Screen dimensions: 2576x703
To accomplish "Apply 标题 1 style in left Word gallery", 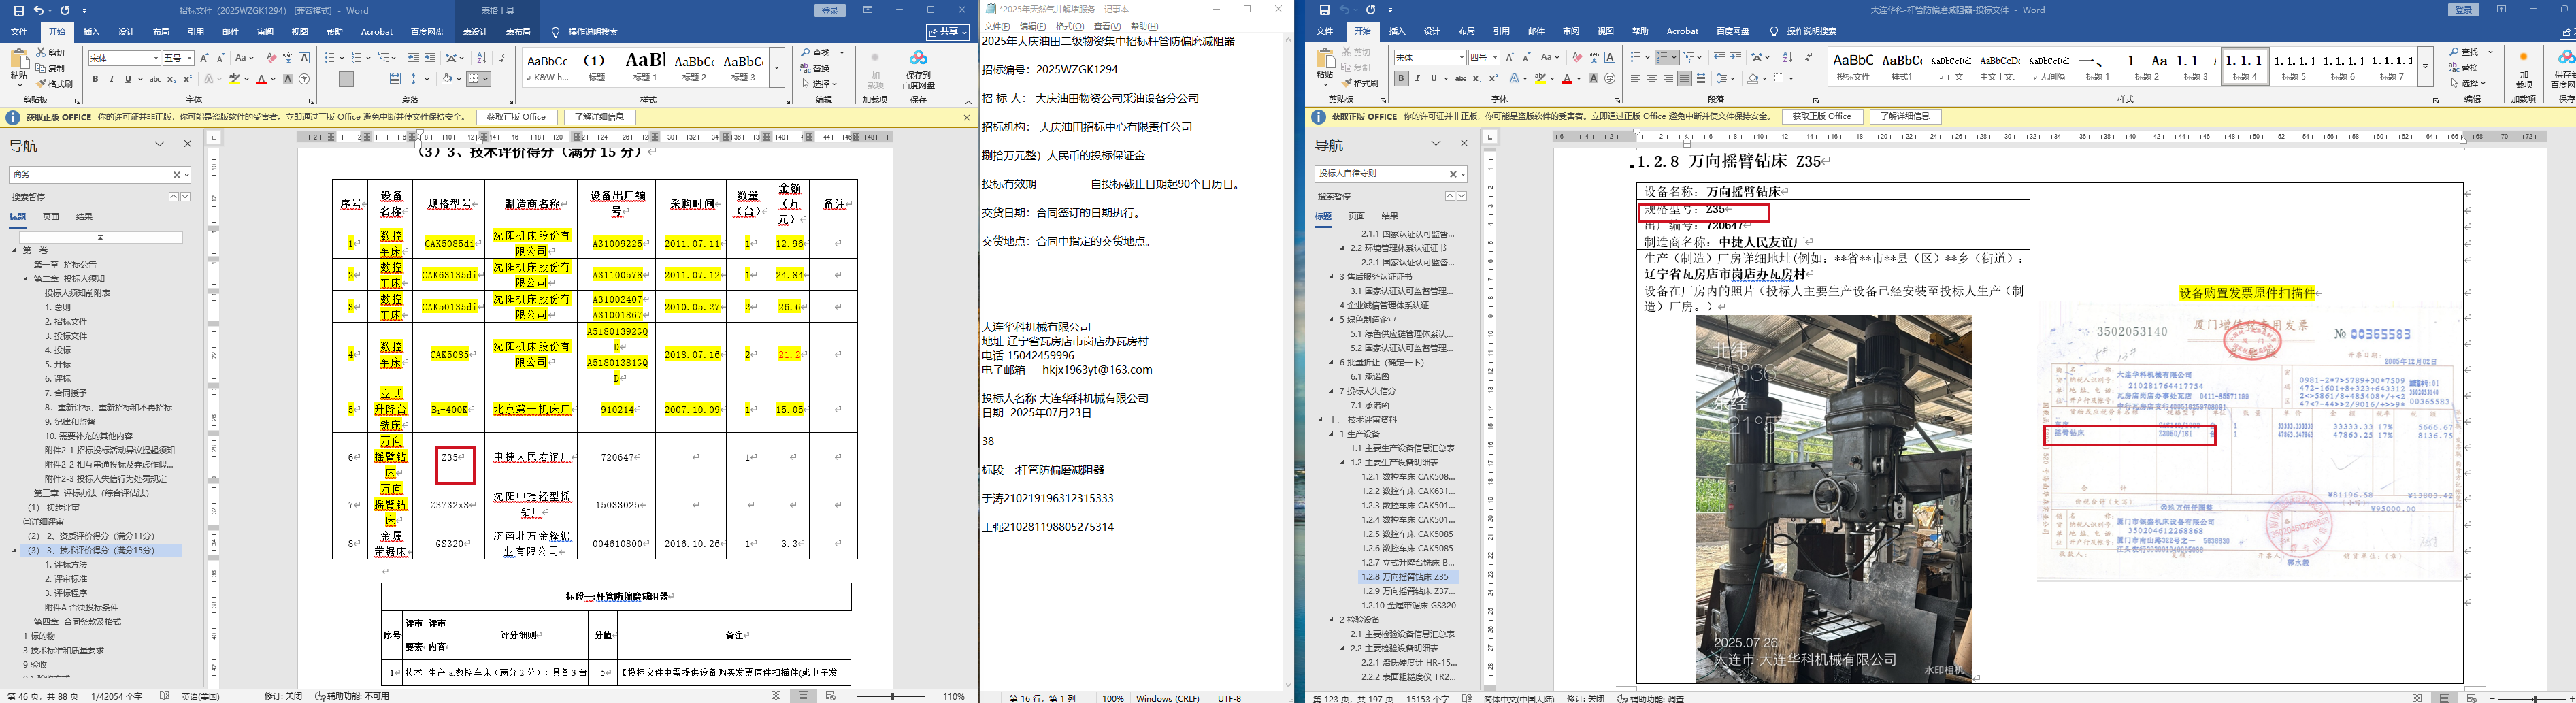I will 645,66.
